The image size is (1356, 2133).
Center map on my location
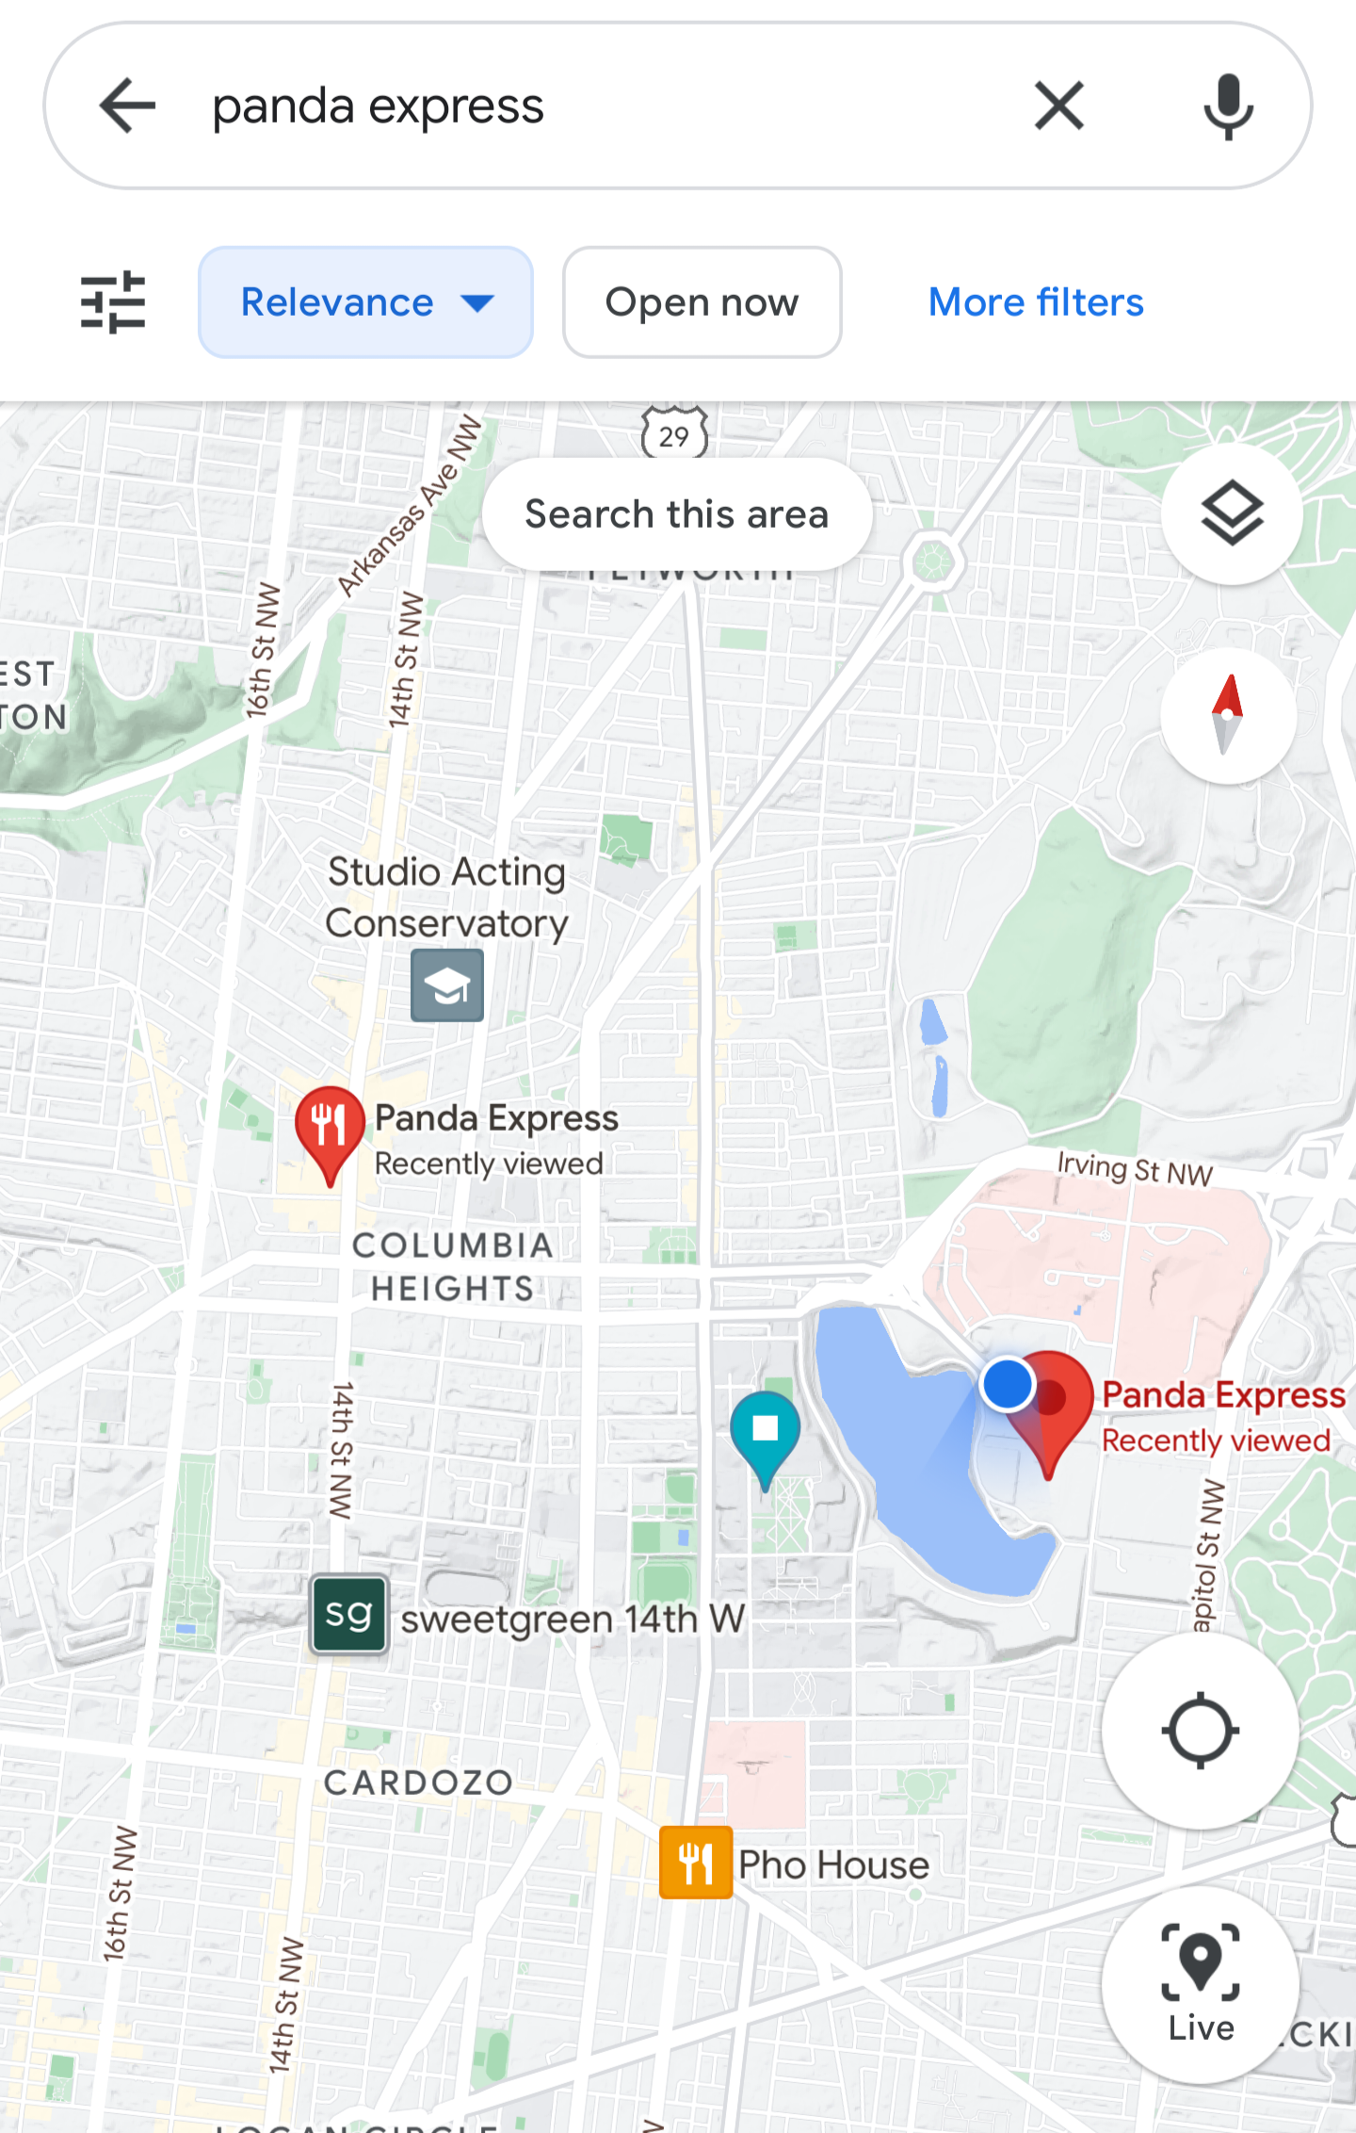(x=1200, y=1732)
